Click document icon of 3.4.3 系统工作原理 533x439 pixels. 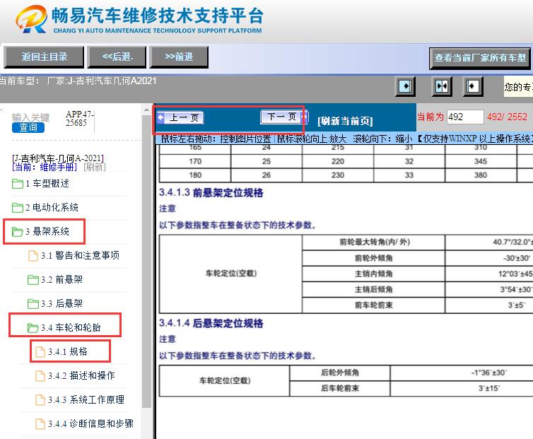(40, 400)
